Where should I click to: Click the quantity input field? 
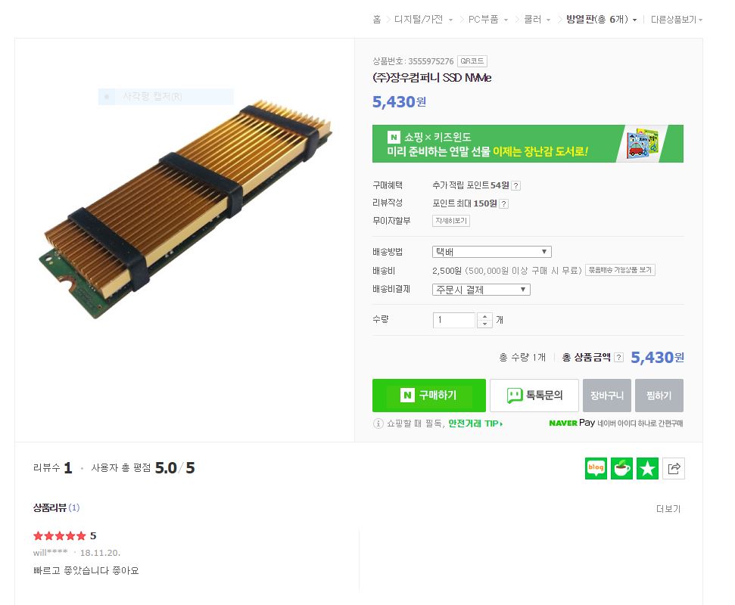(x=453, y=321)
